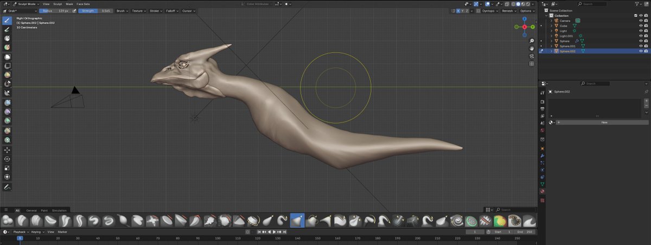Open the timeline Playback menu
Screen dimensions: 651x245
point(20,231)
